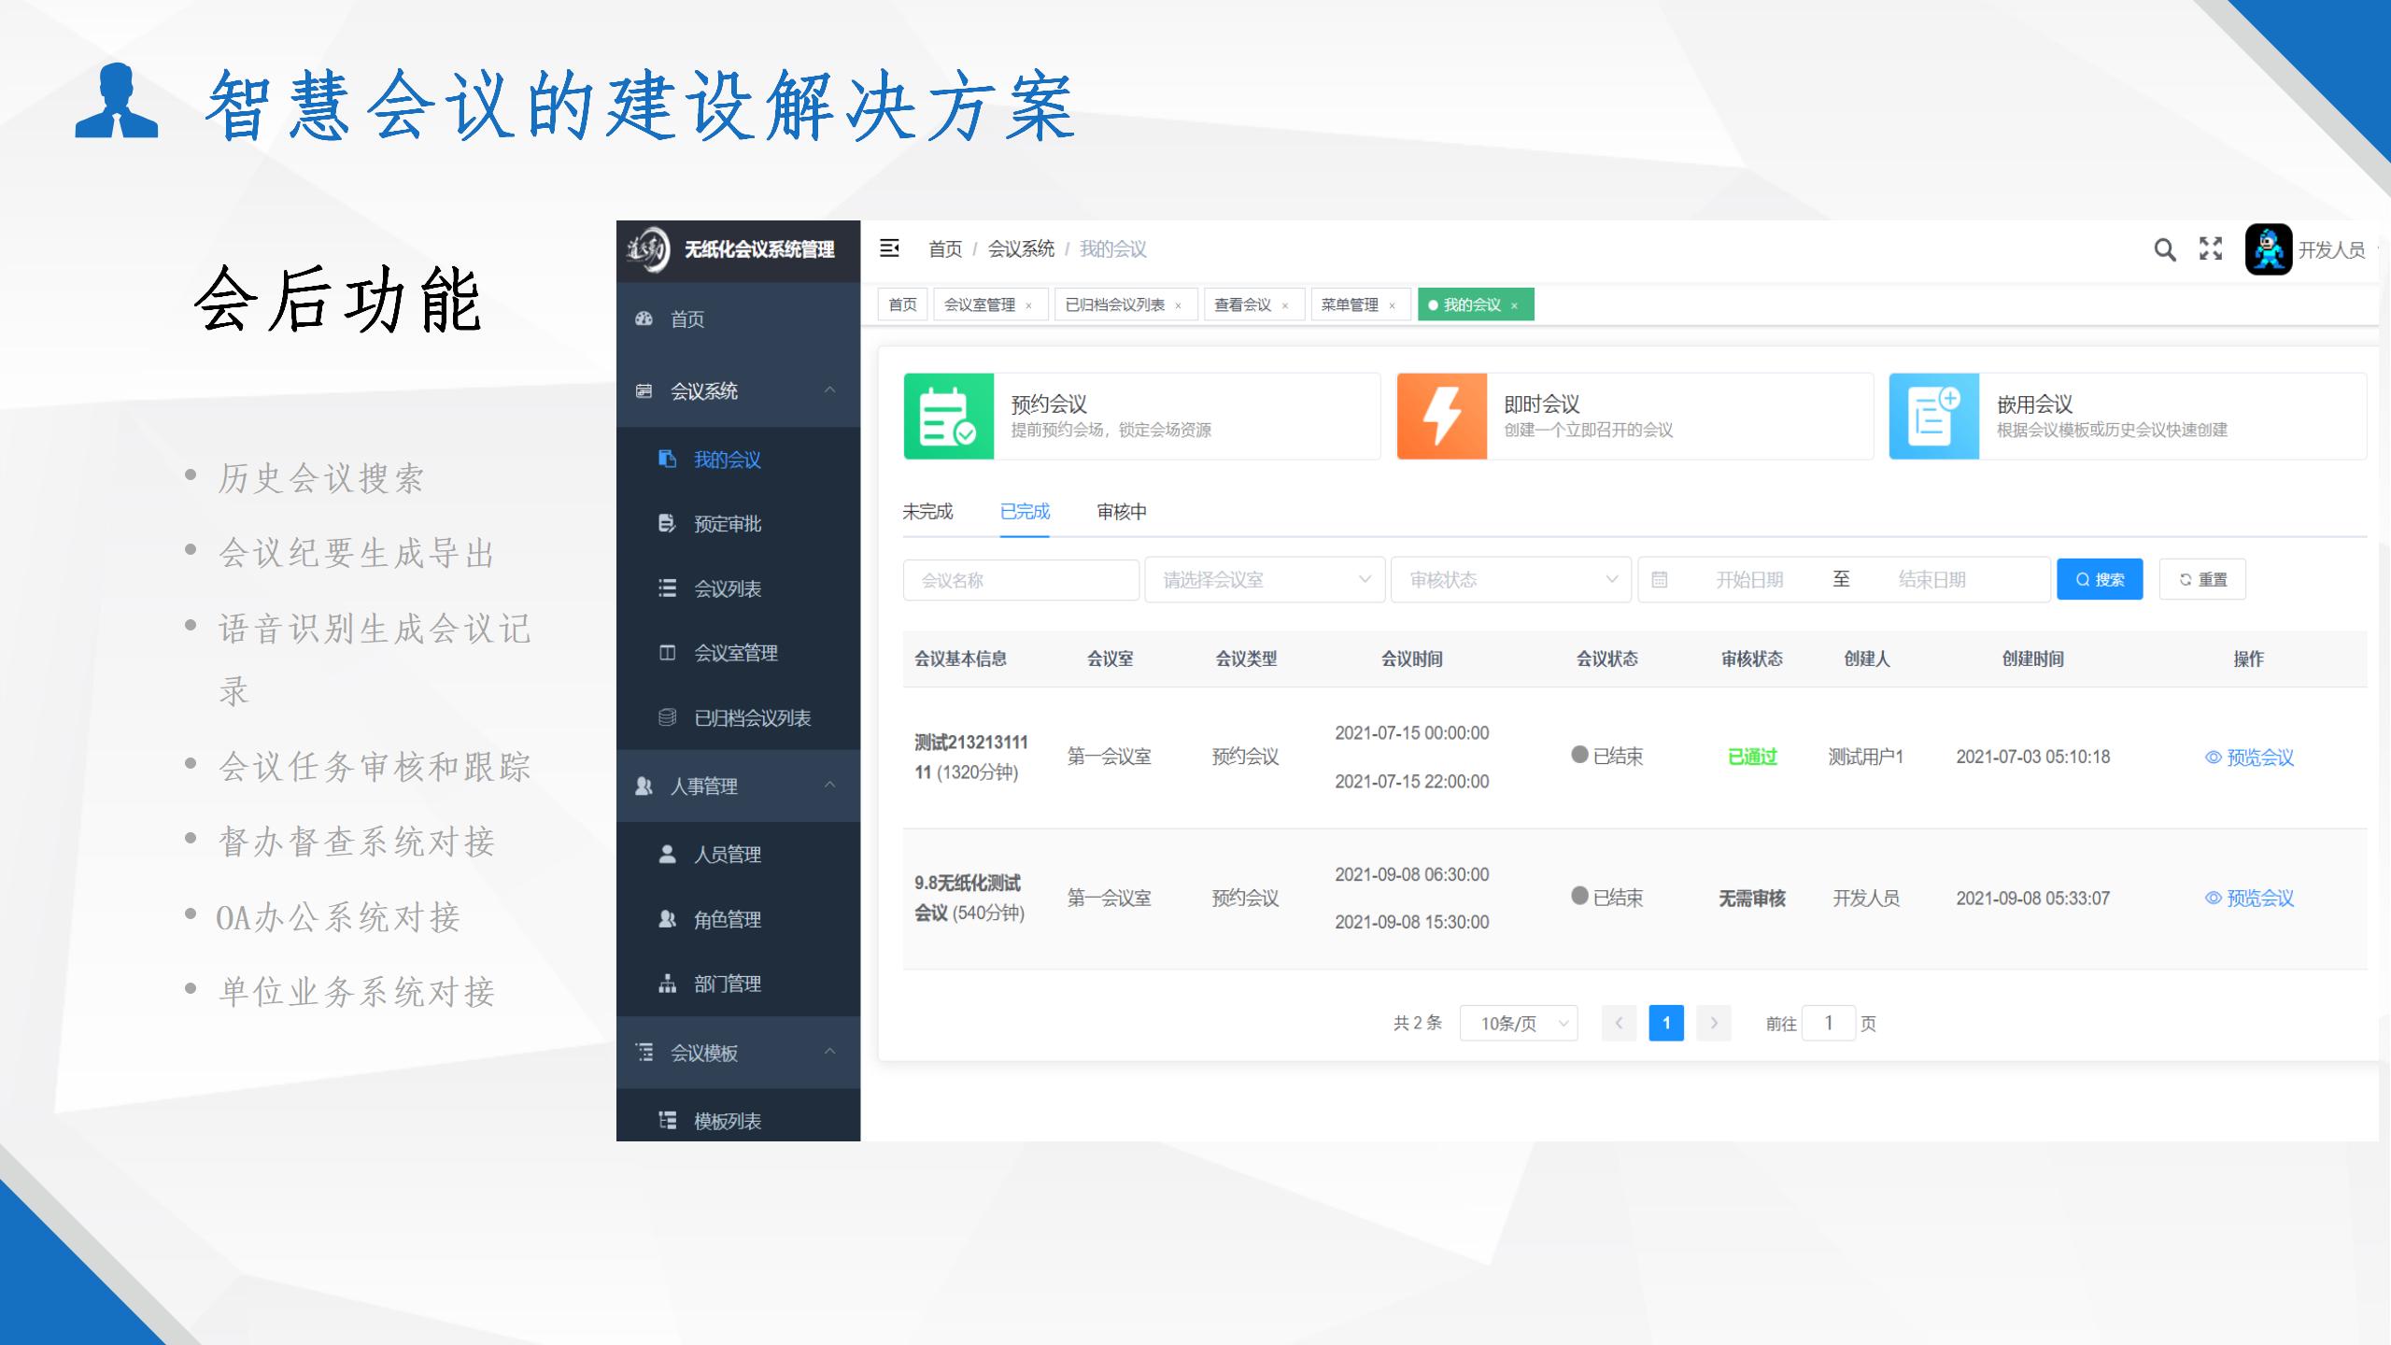The image size is (2391, 1345).
Task: Click the 嵌用会议 blue template icon
Action: pyautogui.click(x=1933, y=417)
